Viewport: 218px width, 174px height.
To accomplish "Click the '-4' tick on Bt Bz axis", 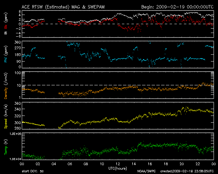I will click(x=18, y=33).
